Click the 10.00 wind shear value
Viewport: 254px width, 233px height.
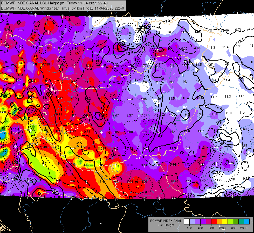(x=225, y=30)
